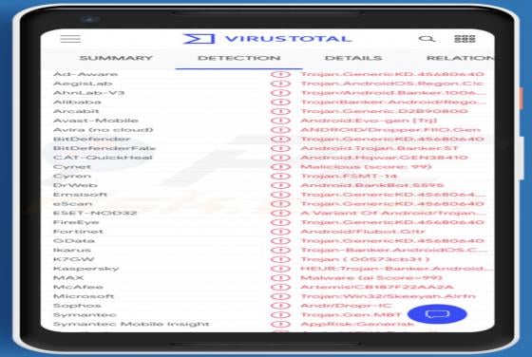Click the alert icon in McAfee row

[280, 287]
